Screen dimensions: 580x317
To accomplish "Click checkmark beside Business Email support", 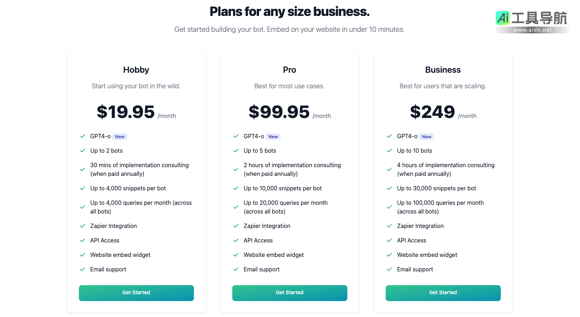I will pos(389,269).
